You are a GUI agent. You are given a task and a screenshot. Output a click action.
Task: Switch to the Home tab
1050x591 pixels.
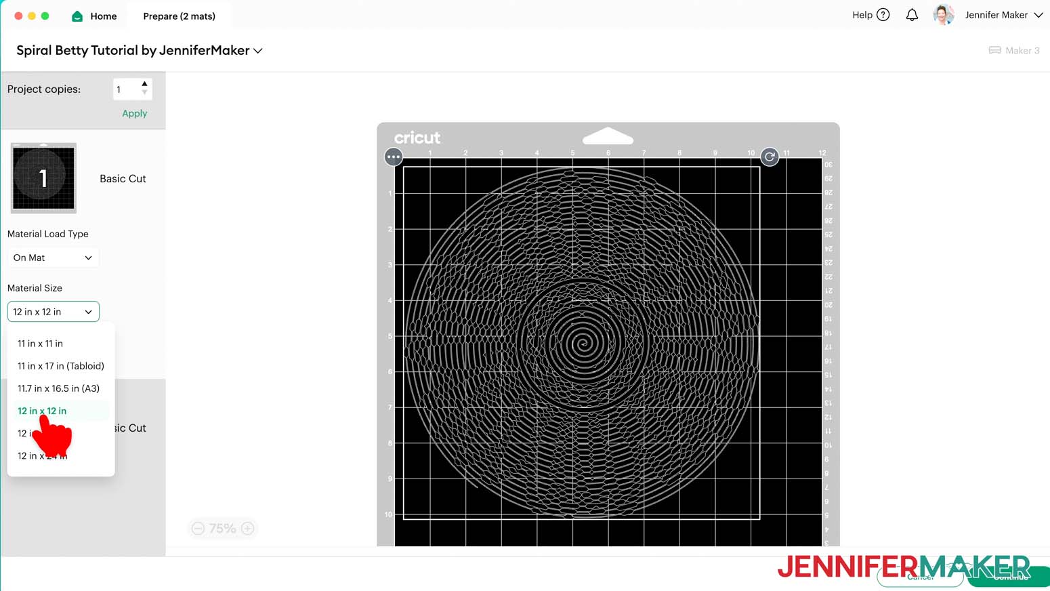click(95, 16)
